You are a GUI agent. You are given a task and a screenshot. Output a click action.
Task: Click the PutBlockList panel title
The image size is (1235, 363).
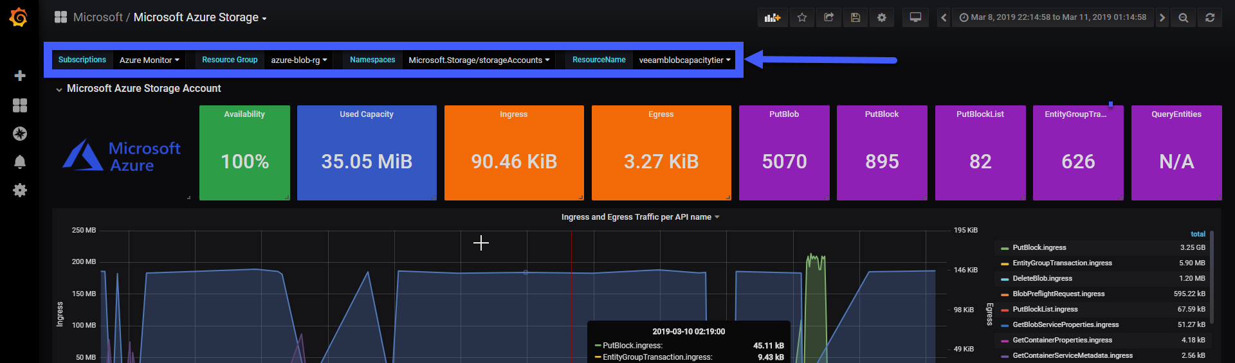click(x=980, y=114)
